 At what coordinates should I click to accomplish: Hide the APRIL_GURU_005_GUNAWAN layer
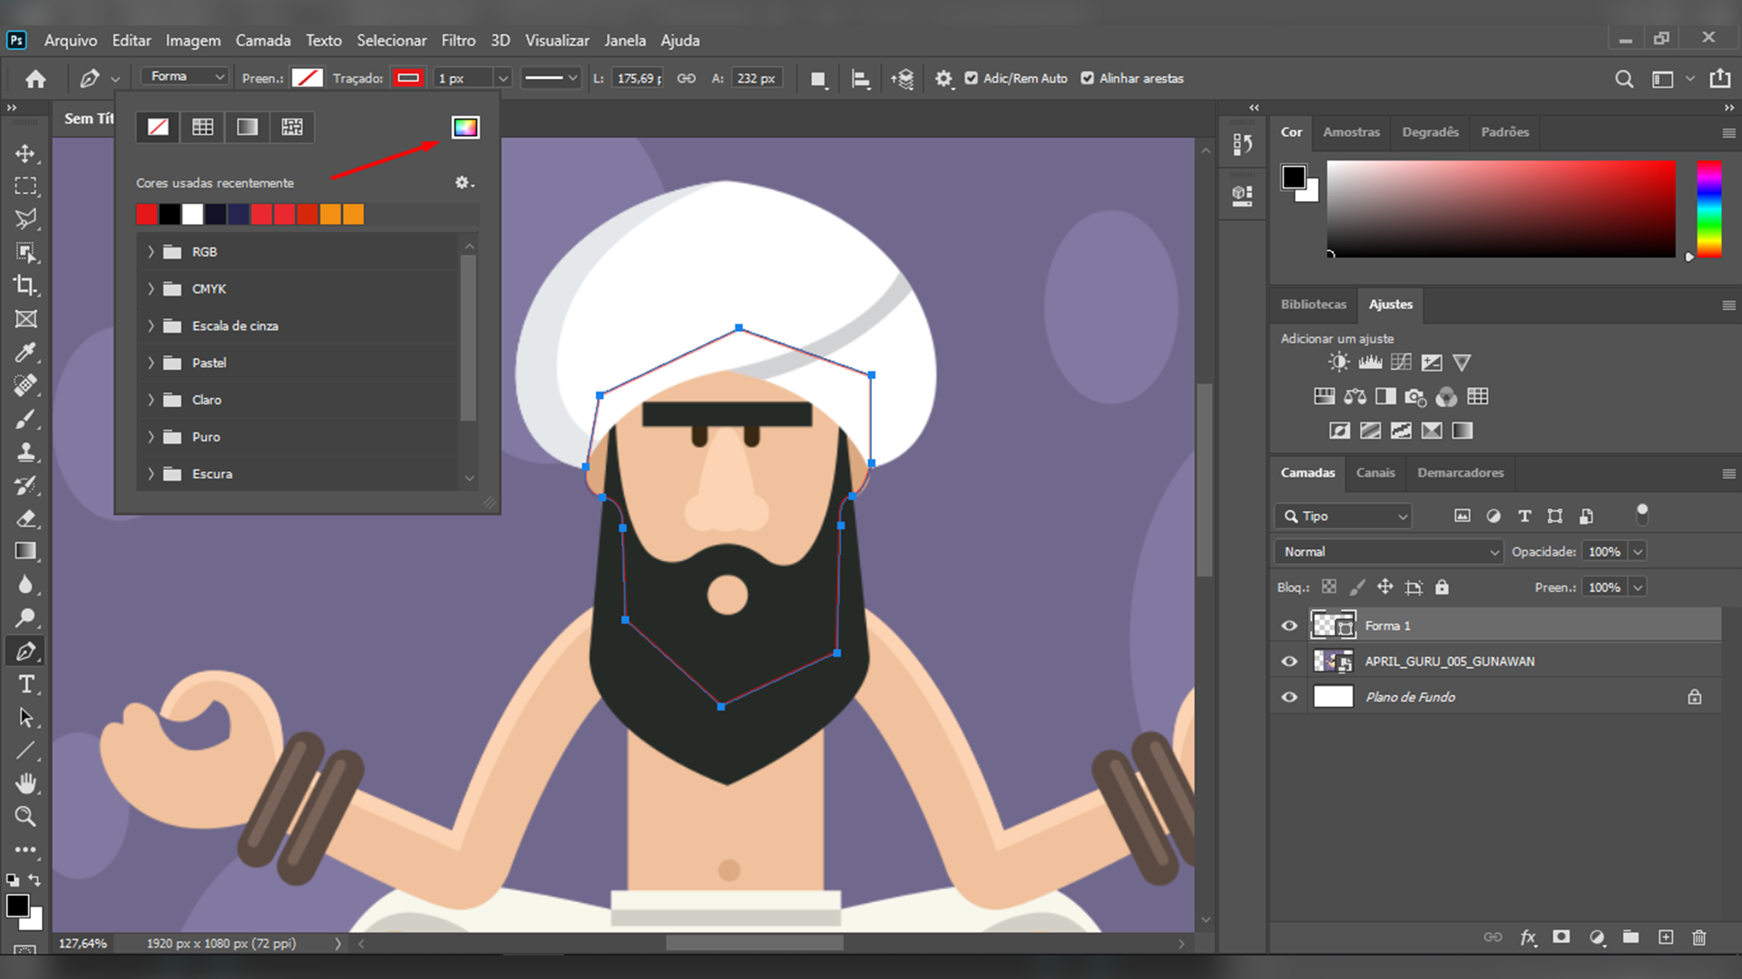pos(1289,662)
